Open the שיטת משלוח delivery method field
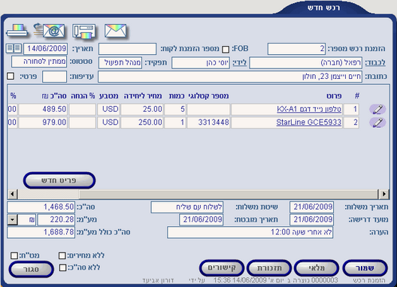Image resolution: width=397 pixels, height=287 pixels. point(187,207)
